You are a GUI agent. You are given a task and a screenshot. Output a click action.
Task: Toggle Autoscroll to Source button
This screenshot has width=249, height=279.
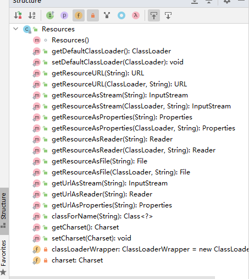click(x=154, y=15)
